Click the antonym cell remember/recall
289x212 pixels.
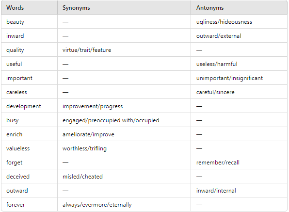coord(218,163)
